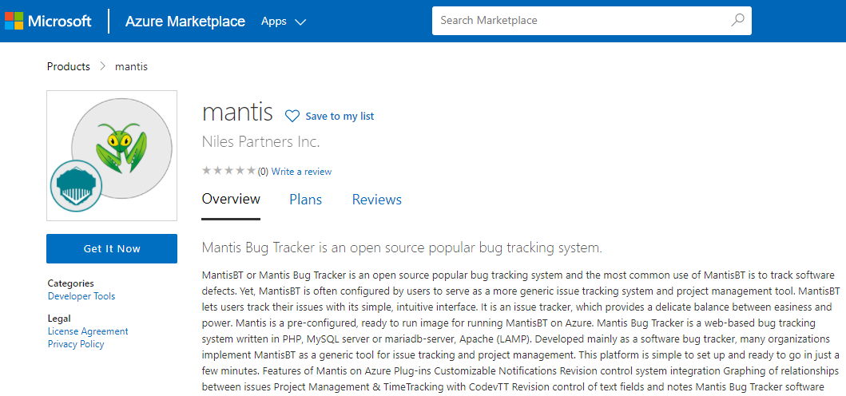View the License Agreement link

tap(88, 331)
